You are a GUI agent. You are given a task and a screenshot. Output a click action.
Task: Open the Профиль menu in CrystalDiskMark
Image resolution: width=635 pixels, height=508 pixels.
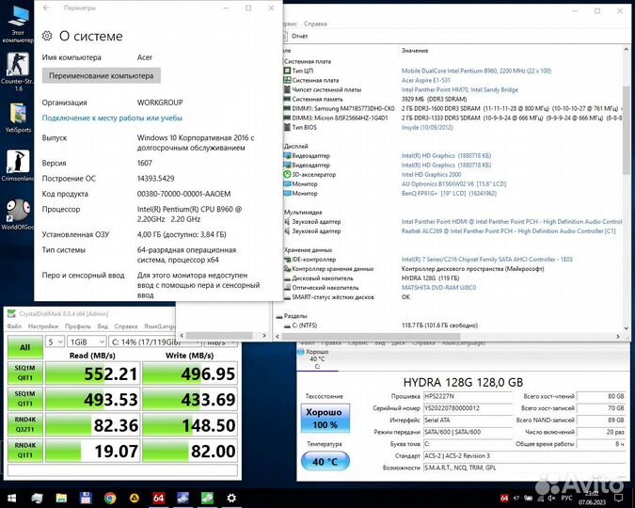coord(77,326)
